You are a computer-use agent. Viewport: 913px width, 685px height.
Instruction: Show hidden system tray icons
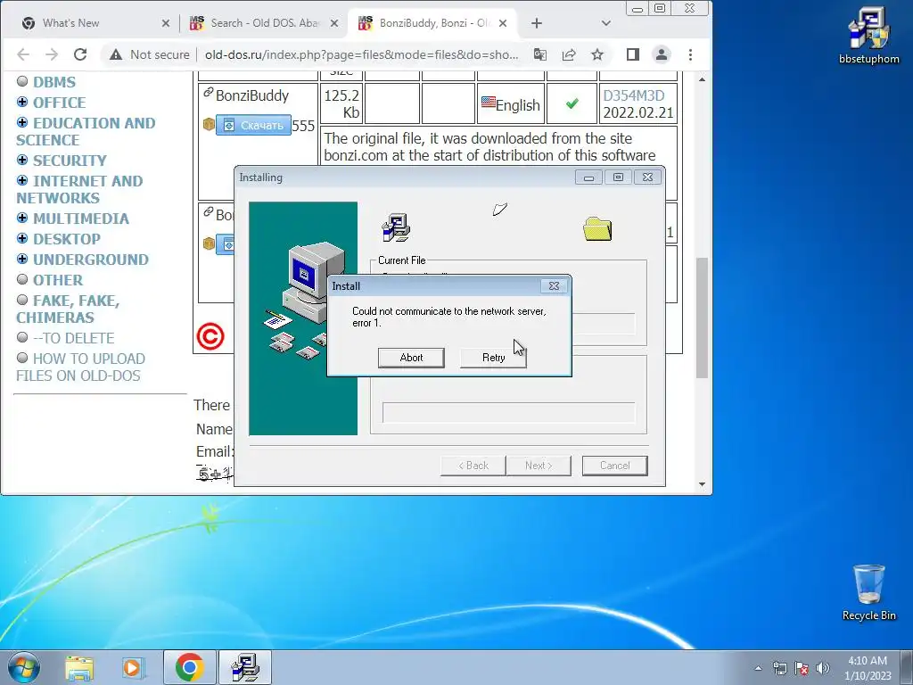click(x=758, y=668)
